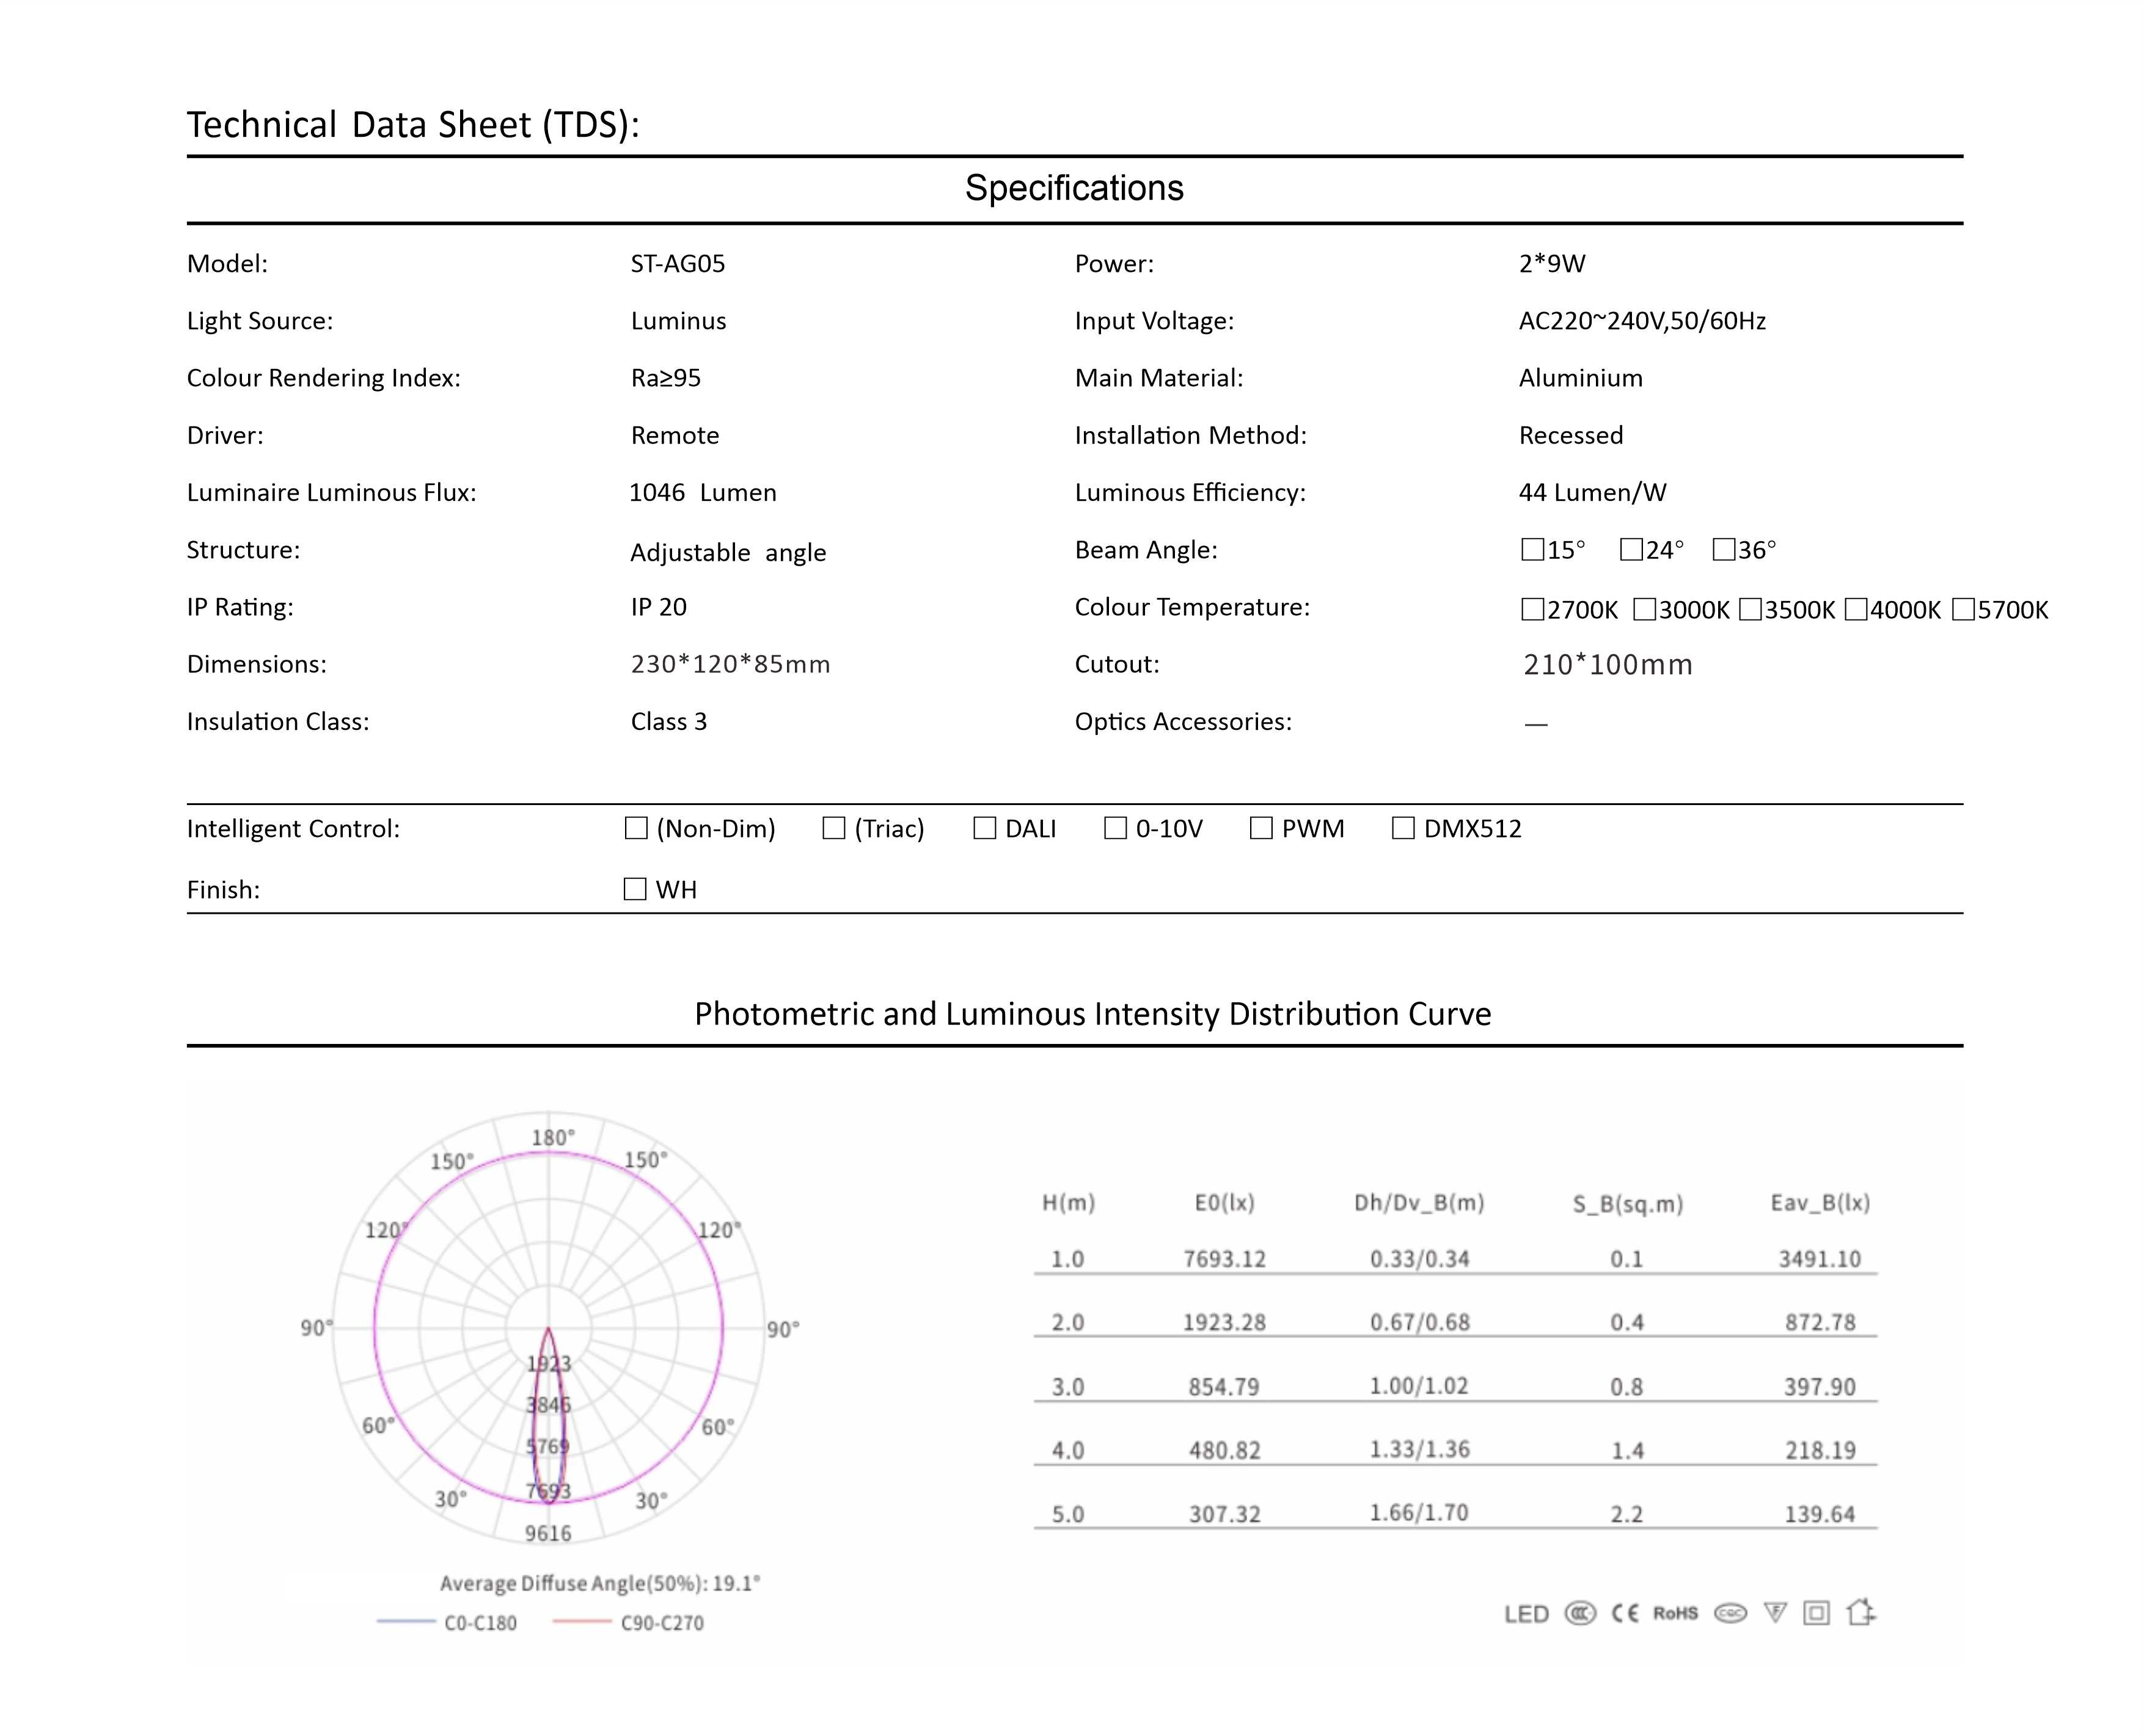Click the Specifications section heading
The image size is (2144, 1736).
tap(1074, 188)
